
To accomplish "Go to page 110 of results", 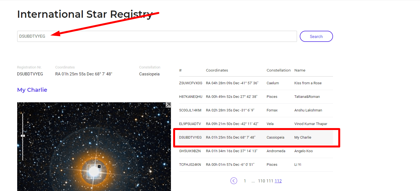I will 261,181.
